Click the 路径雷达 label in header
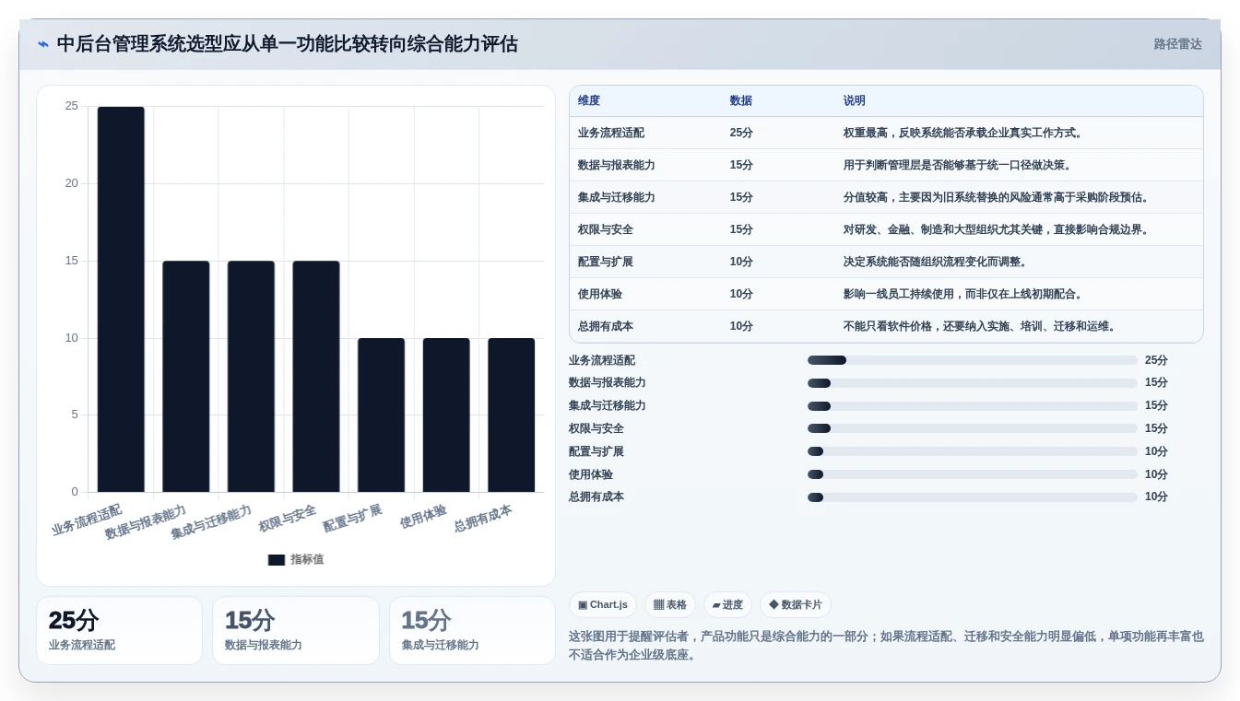Image resolution: width=1240 pixels, height=701 pixels. [1177, 44]
